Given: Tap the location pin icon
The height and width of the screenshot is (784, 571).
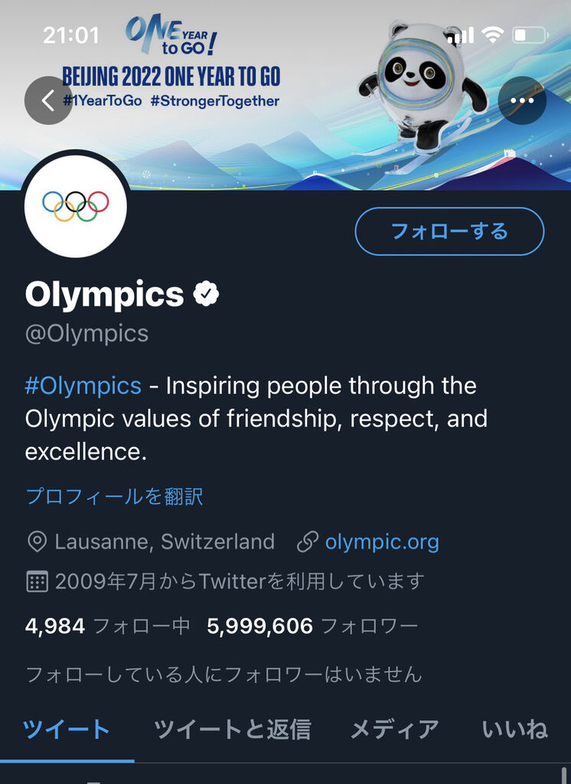Looking at the screenshot, I should (x=36, y=542).
